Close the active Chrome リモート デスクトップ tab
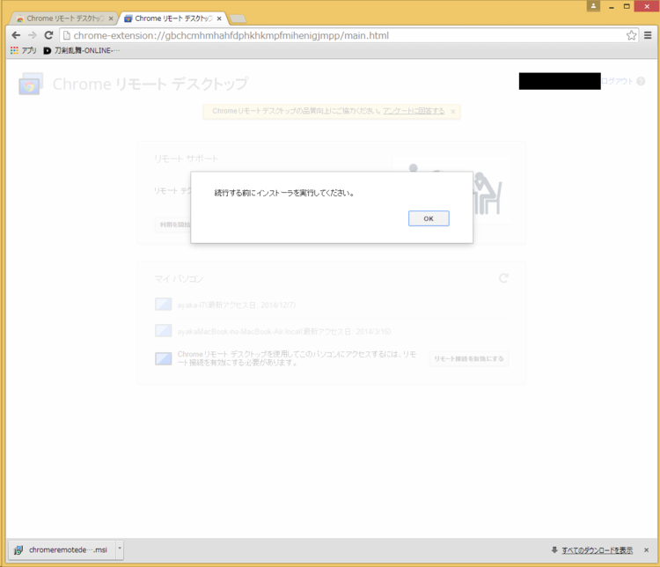660x567 pixels. (219, 18)
